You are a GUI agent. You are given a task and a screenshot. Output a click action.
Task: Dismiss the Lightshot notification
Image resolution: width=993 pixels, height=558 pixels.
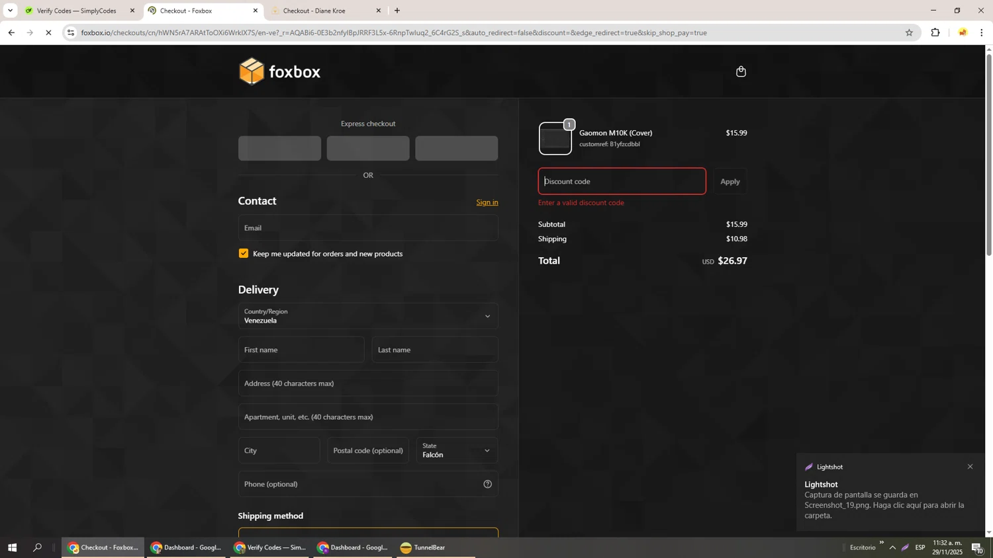pyautogui.click(x=970, y=467)
